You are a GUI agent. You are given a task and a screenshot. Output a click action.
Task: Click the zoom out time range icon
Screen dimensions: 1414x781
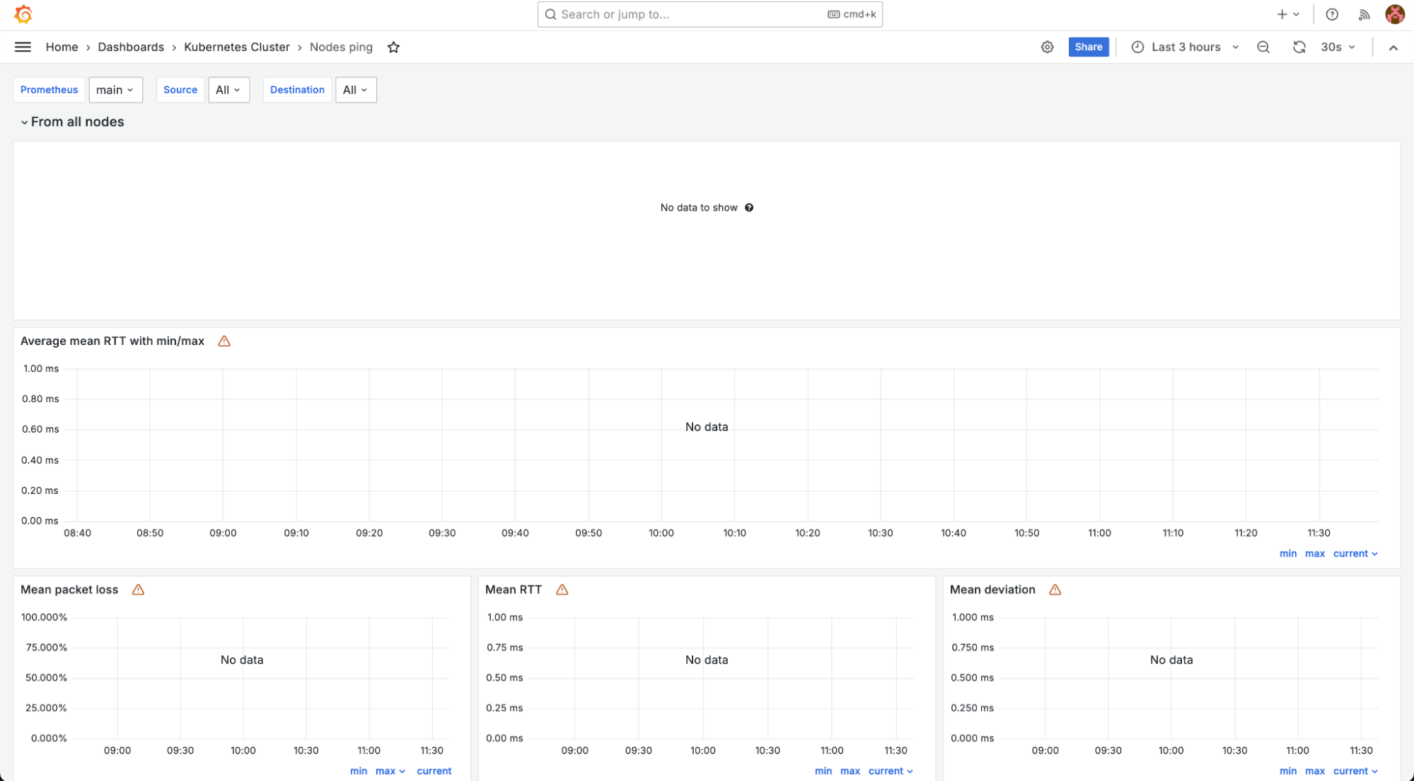pyautogui.click(x=1263, y=47)
